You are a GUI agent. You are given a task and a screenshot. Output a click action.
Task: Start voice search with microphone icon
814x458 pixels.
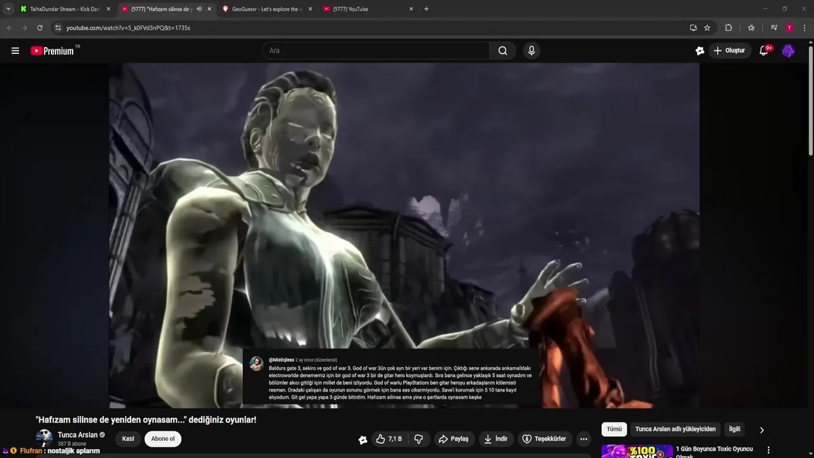[x=532, y=51]
